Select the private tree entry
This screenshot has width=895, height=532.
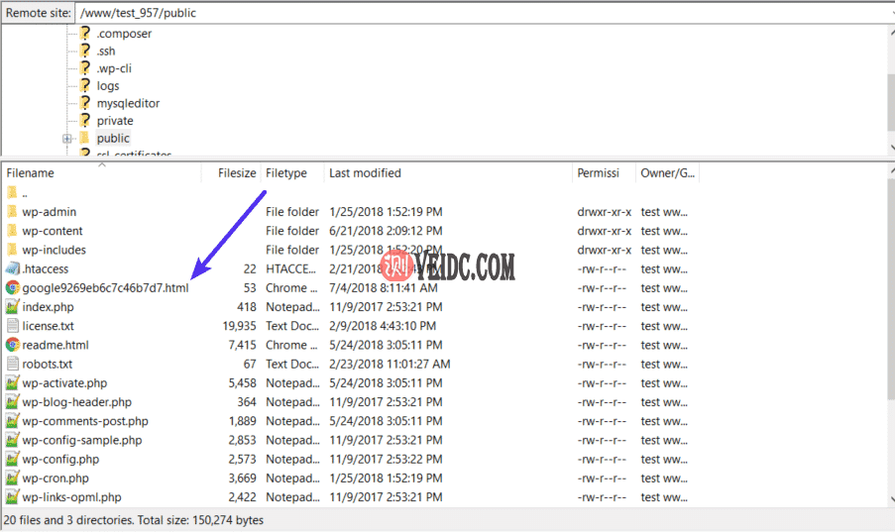tap(115, 121)
